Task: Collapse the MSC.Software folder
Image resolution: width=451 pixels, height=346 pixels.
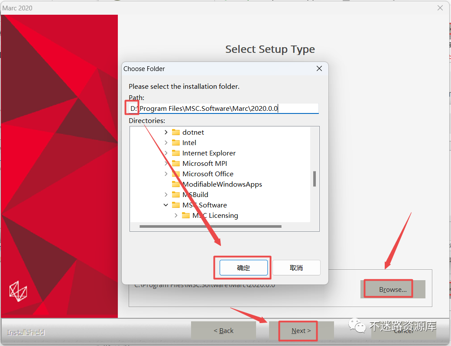Action: (x=166, y=205)
